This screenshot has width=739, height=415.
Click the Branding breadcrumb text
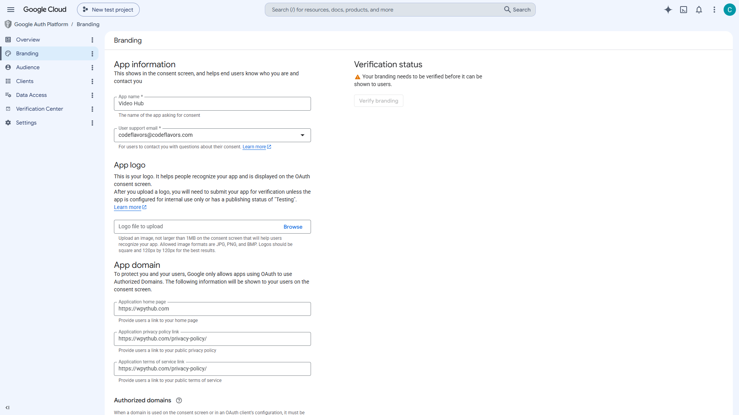(88, 24)
